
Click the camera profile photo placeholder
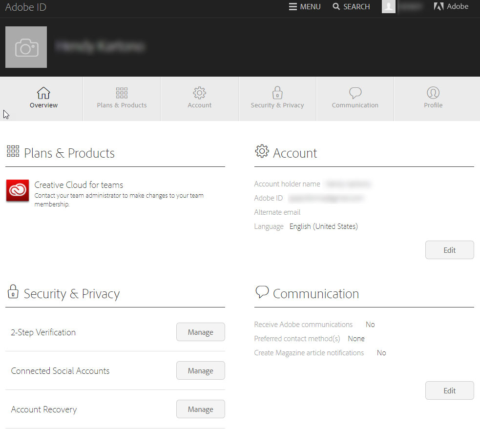click(x=26, y=47)
